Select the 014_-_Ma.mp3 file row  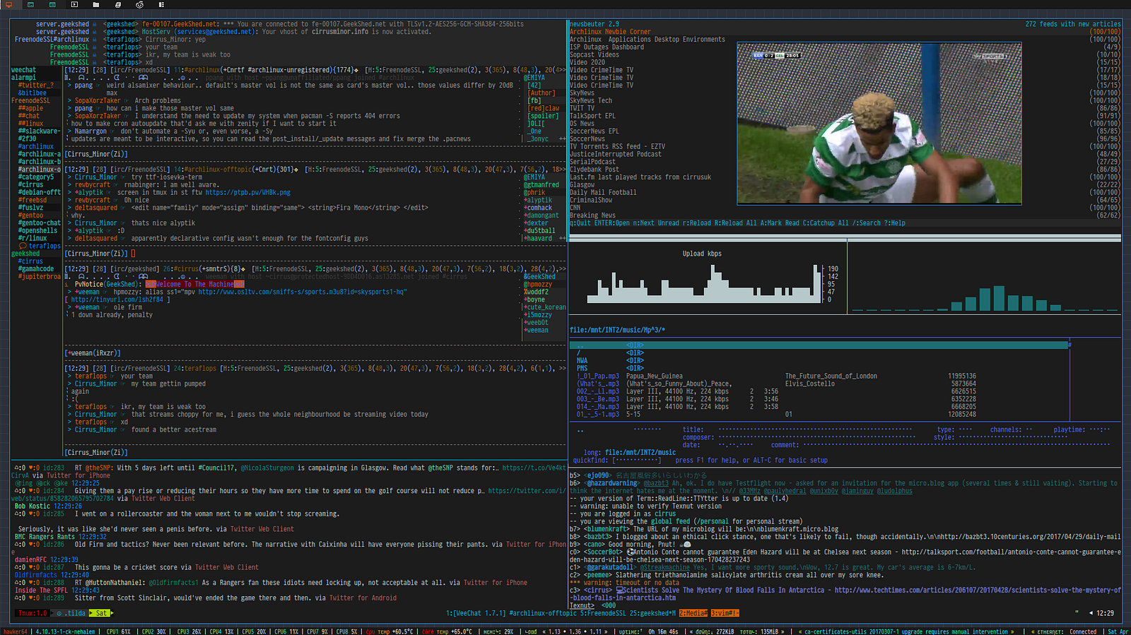tap(820, 406)
